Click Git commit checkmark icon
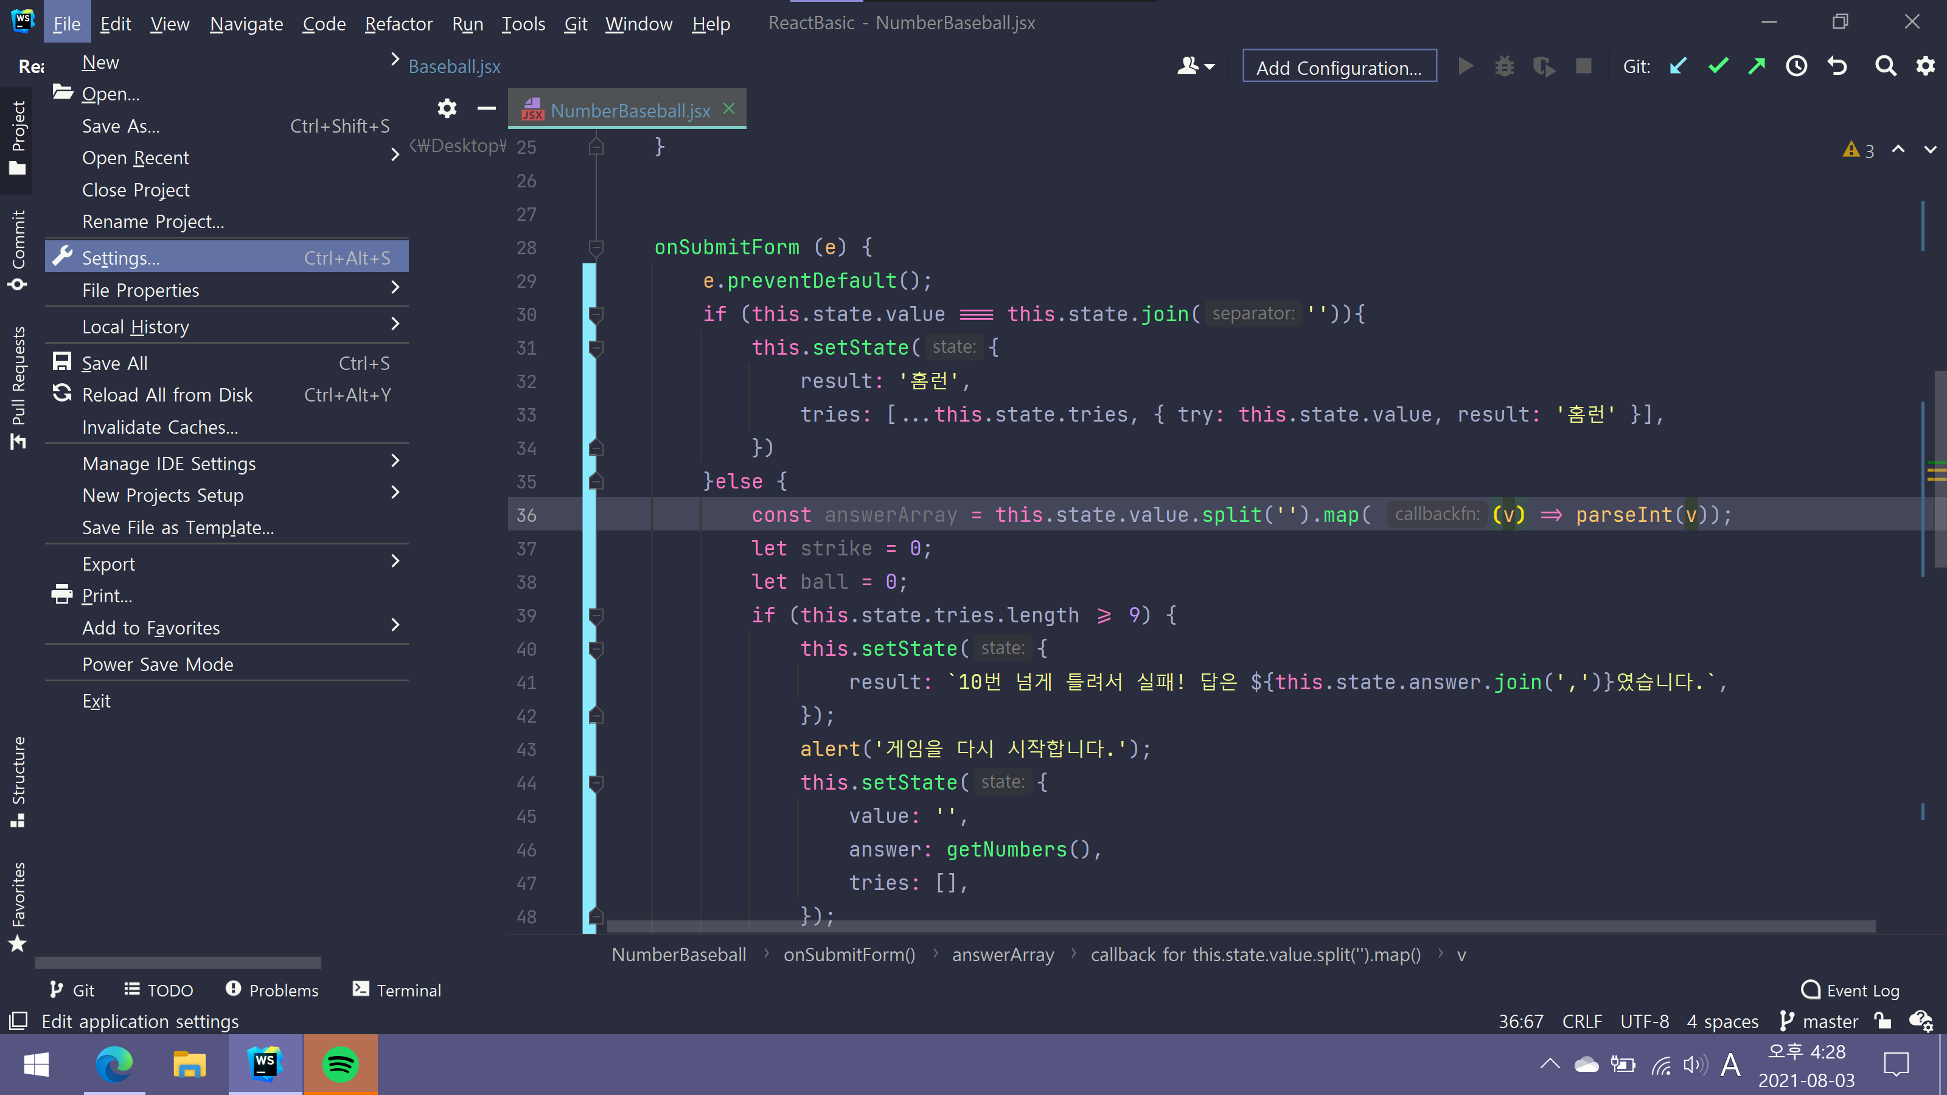Image resolution: width=1947 pixels, height=1095 pixels. pos(1718,66)
